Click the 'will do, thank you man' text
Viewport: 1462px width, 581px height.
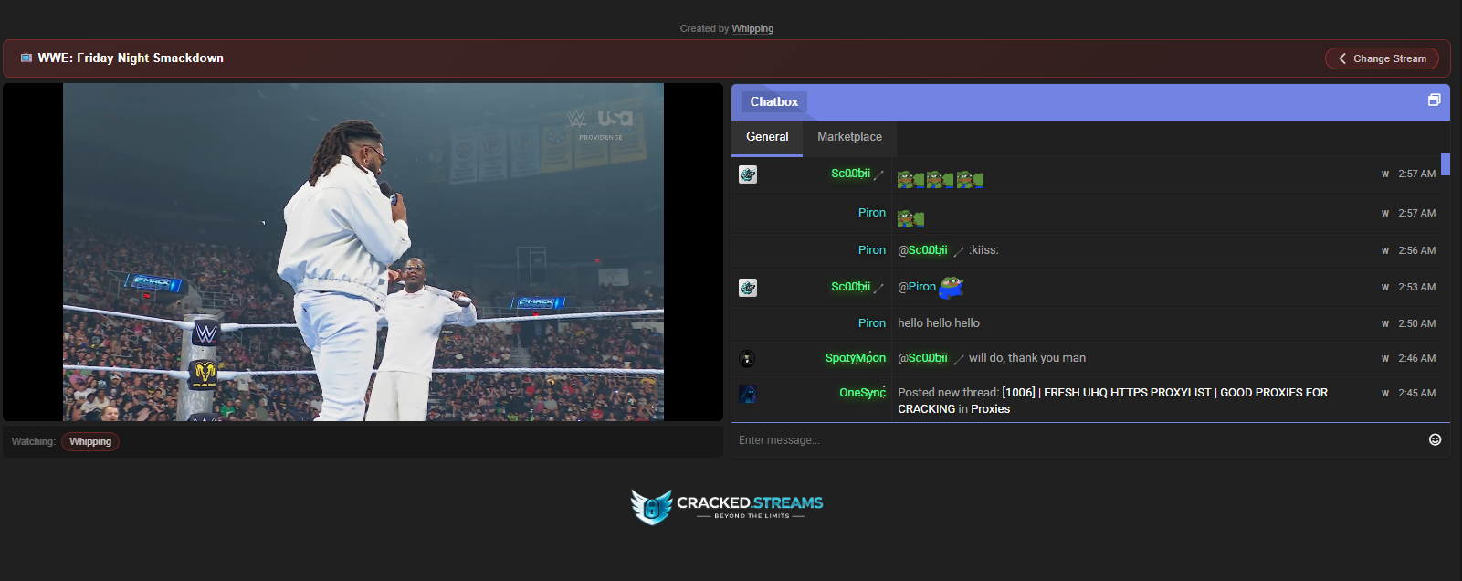click(x=1027, y=358)
